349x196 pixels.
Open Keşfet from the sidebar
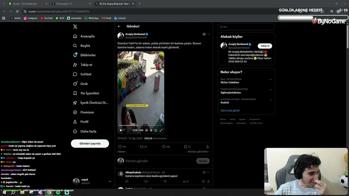pos(82,46)
